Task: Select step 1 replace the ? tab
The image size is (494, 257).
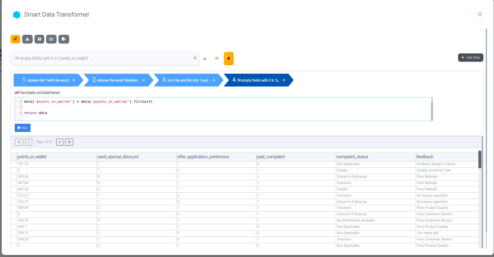Action: click(46, 80)
